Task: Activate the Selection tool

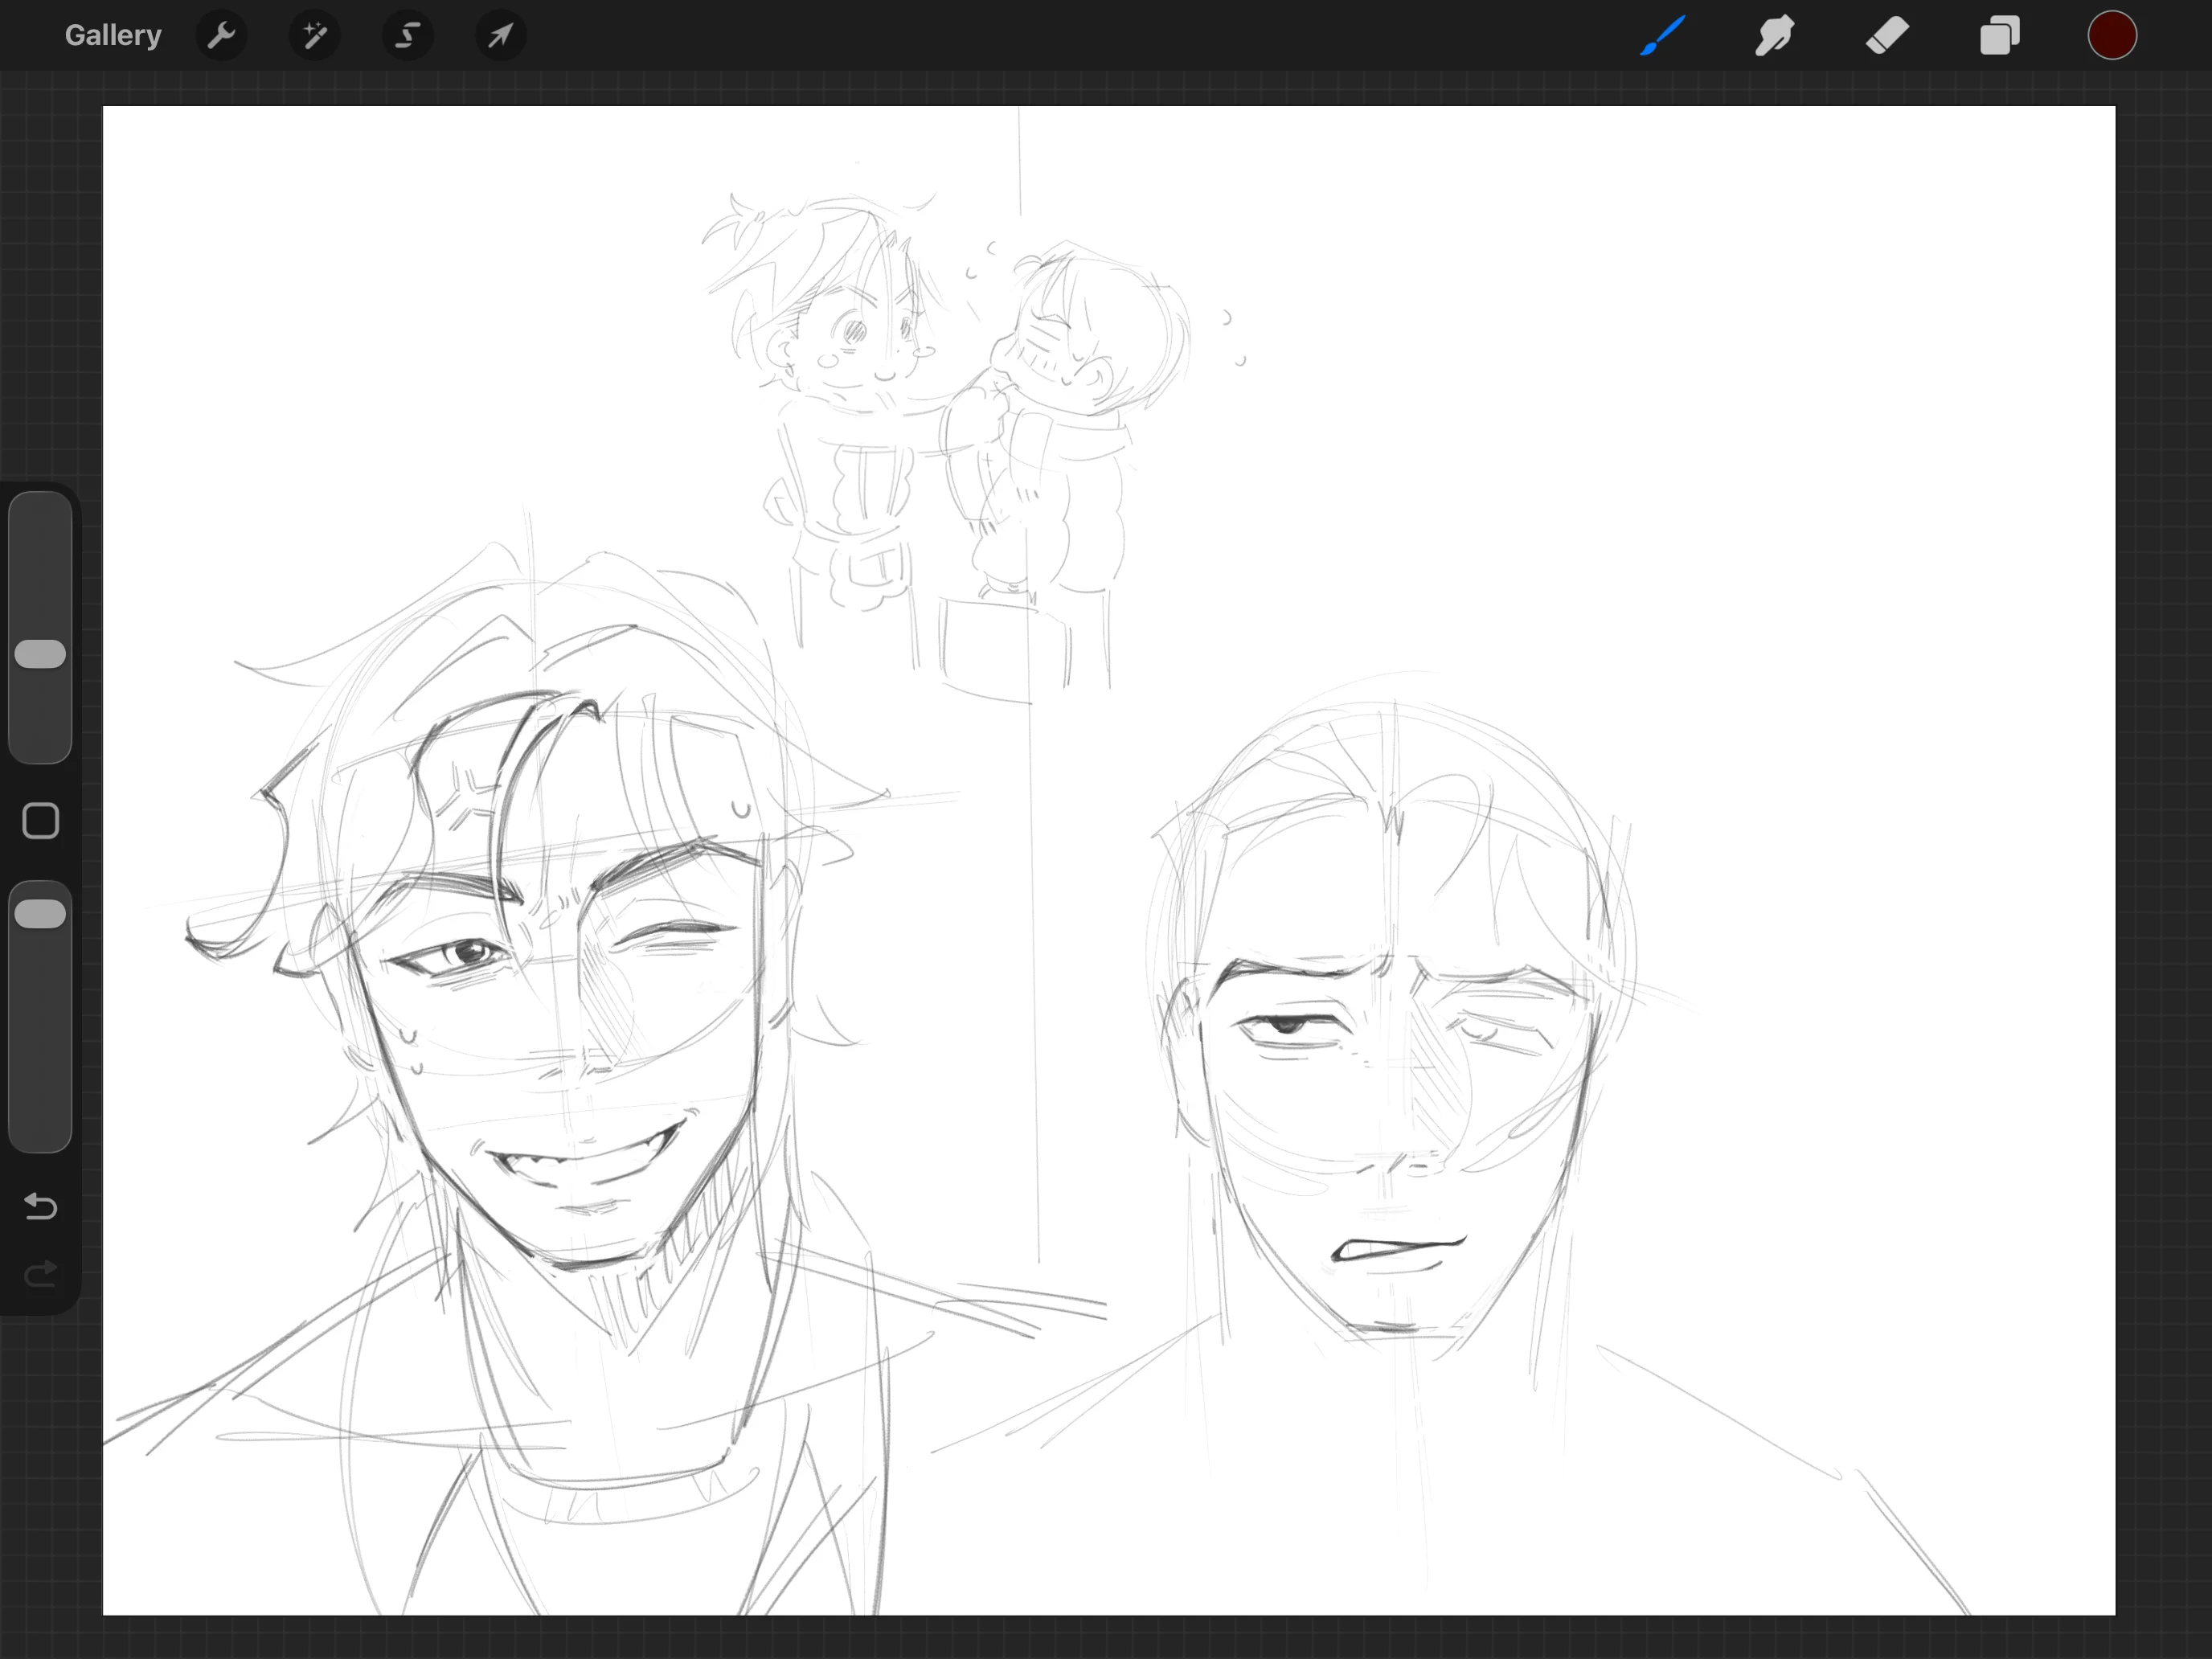Action: click(x=407, y=36)
